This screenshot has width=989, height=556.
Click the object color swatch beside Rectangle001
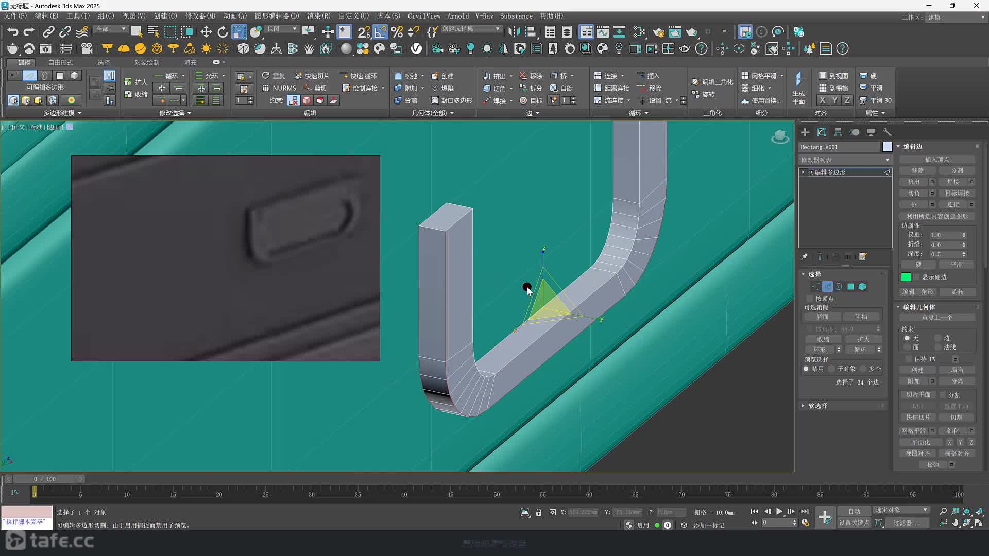(887, 147)
